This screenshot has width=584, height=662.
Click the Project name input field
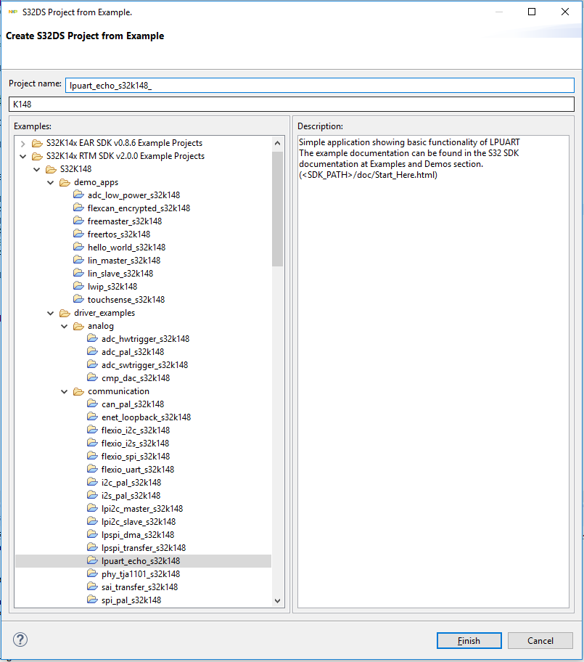pyautogui.click(x=319, y=85)
